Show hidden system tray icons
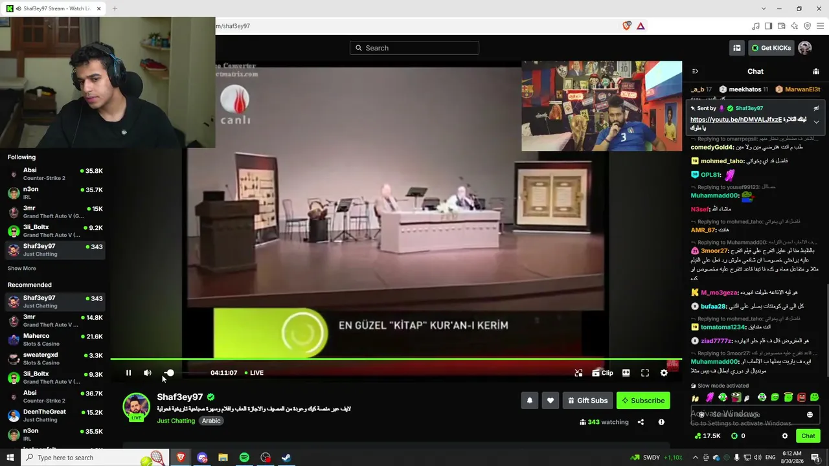The image size is (829, 466). (696, 458)
